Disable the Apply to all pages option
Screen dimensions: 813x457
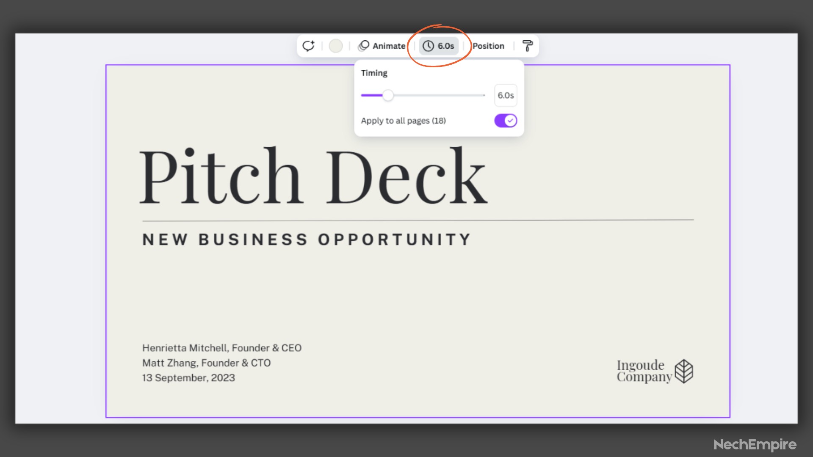[504, 121]
